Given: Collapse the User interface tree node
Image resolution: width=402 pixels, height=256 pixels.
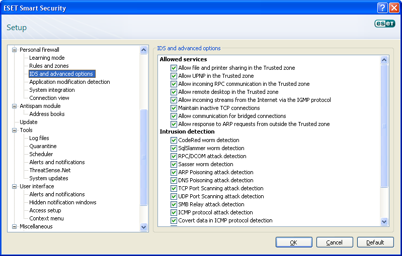Looking at the screenshot, I should (x=15, y=186).
